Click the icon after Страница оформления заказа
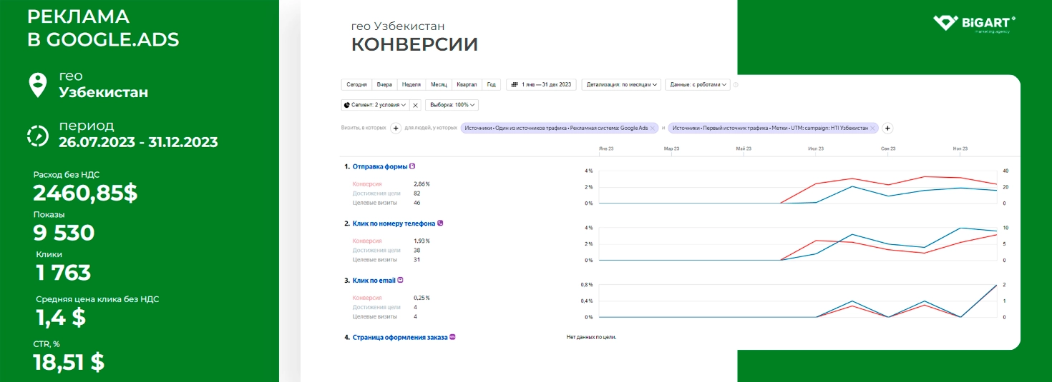This screenshot has width=1052, height=382. pos(452,336)
